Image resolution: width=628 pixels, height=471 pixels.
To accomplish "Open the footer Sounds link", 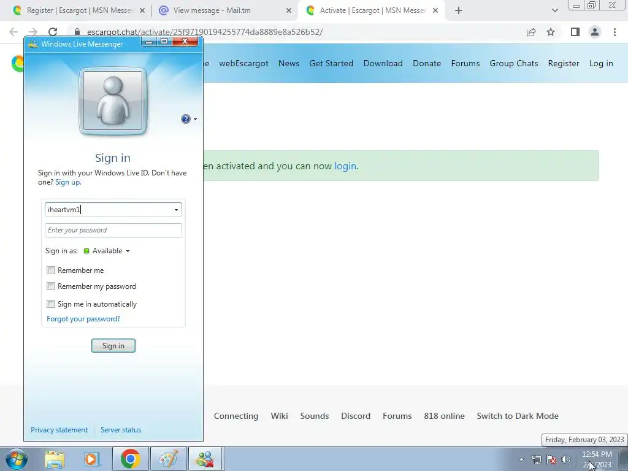I will (315, 416).
